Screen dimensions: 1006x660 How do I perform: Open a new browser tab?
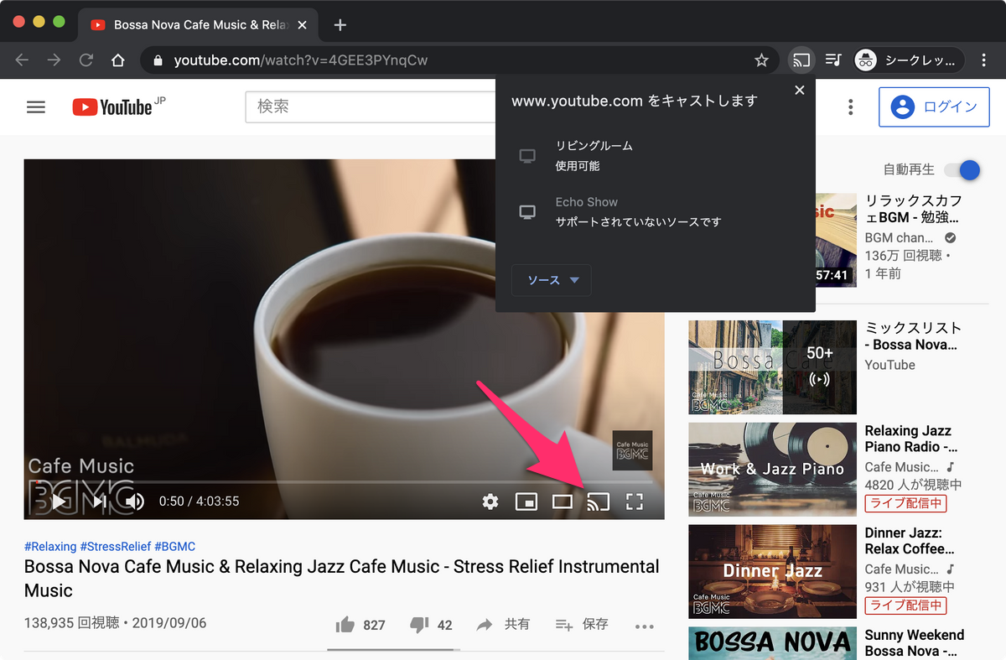(340, 24)
